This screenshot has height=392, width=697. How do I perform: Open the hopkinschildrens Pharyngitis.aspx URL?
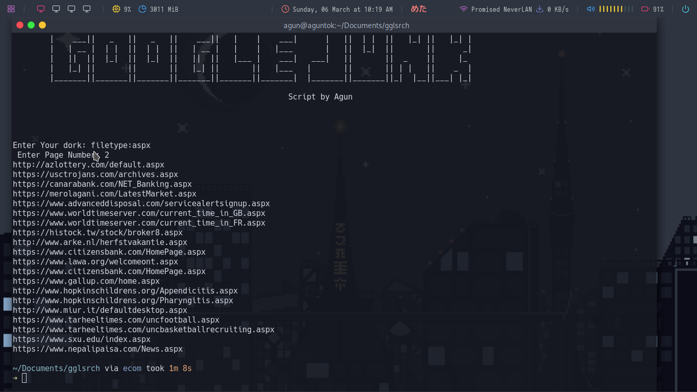(x=123, y=301)
